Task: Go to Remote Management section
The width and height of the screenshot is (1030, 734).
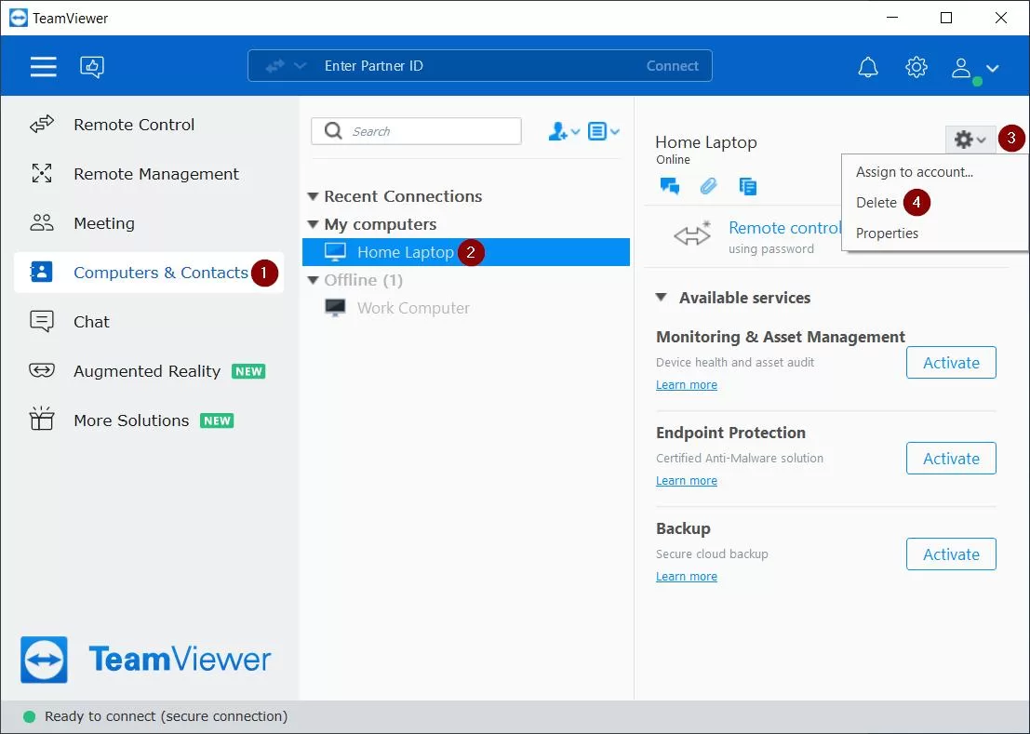Action: (155, 174)
